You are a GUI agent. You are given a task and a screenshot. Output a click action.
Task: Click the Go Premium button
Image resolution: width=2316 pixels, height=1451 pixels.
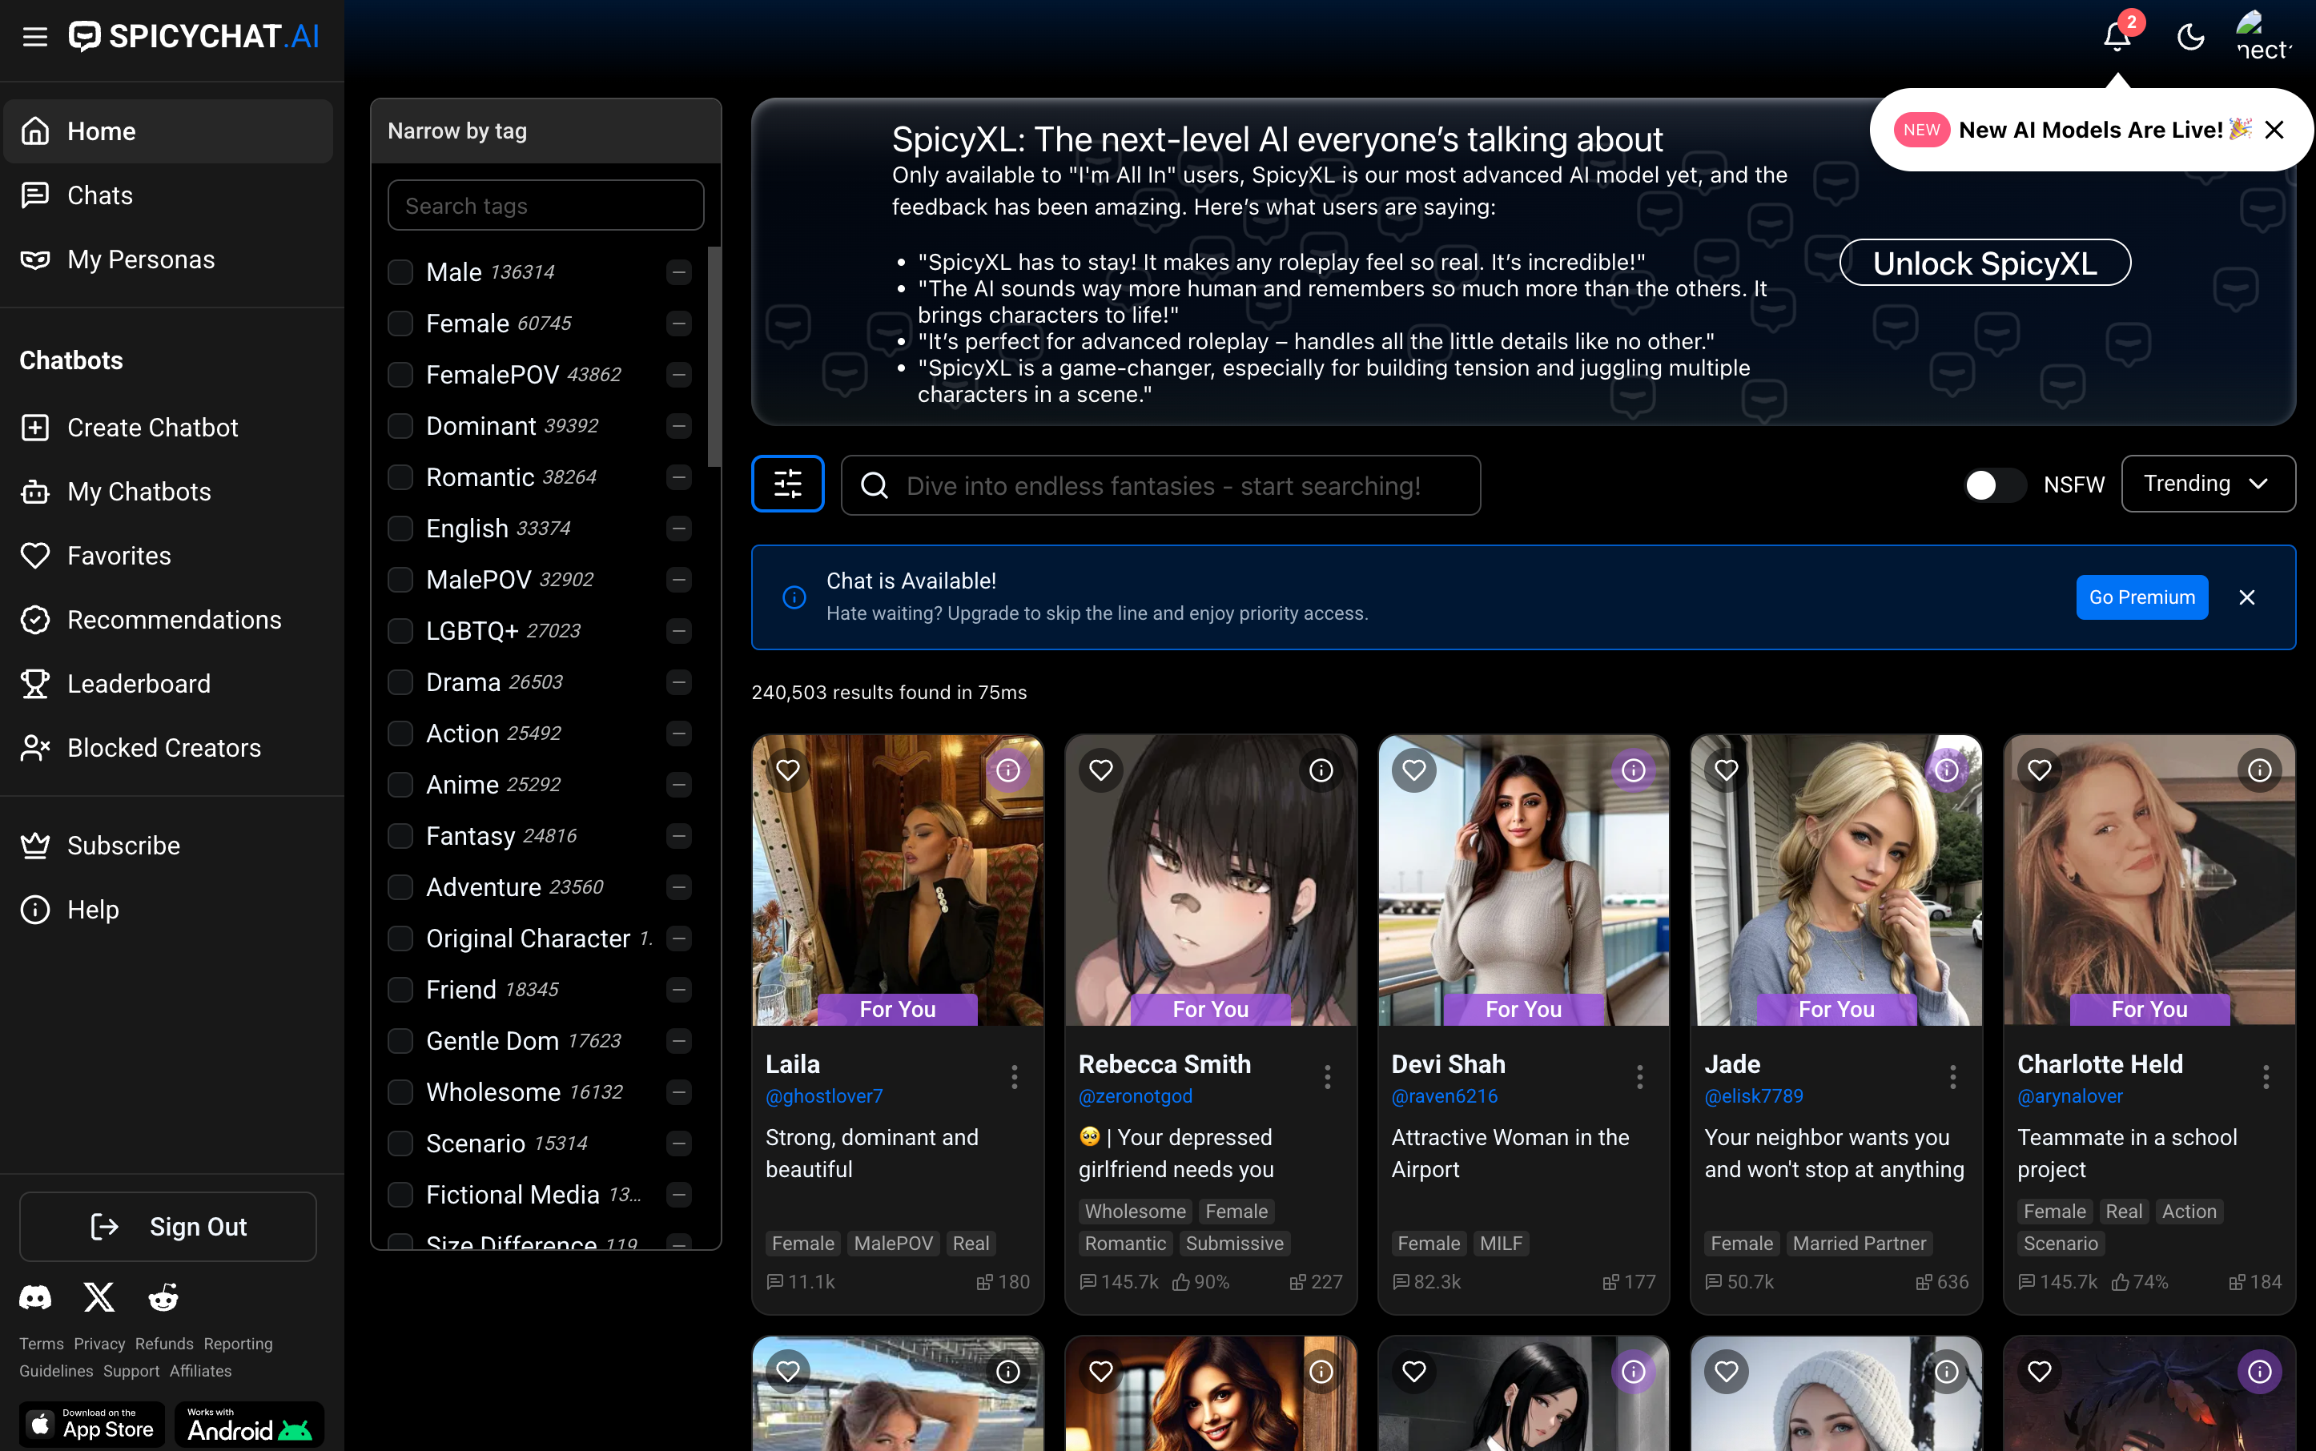[x=2141, y=597]
